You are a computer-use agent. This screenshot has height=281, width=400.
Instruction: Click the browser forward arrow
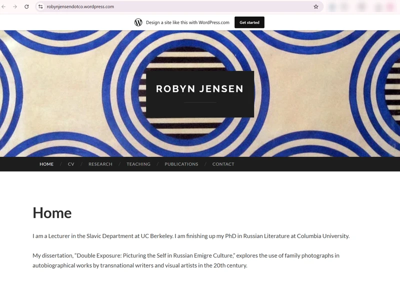(x=15, y=6)
